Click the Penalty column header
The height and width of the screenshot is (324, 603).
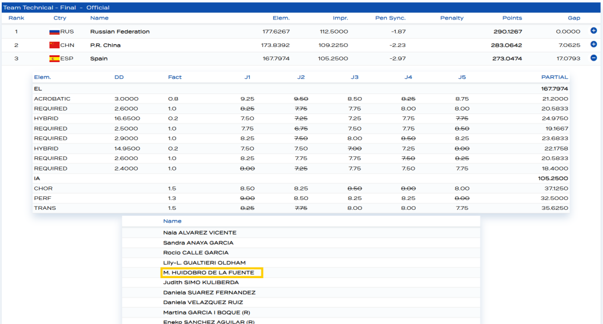pyautogui.click(x=452, y=18)
